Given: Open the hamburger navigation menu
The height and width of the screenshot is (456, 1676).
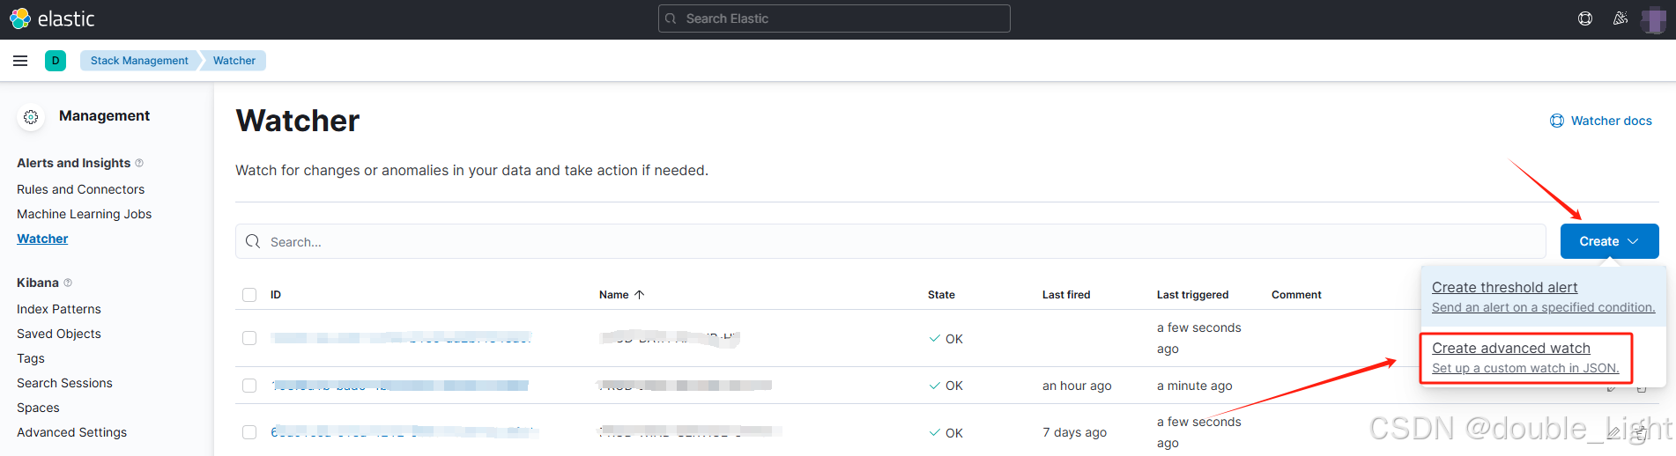Looking at the screenshot, I should (x=20, y=61).
